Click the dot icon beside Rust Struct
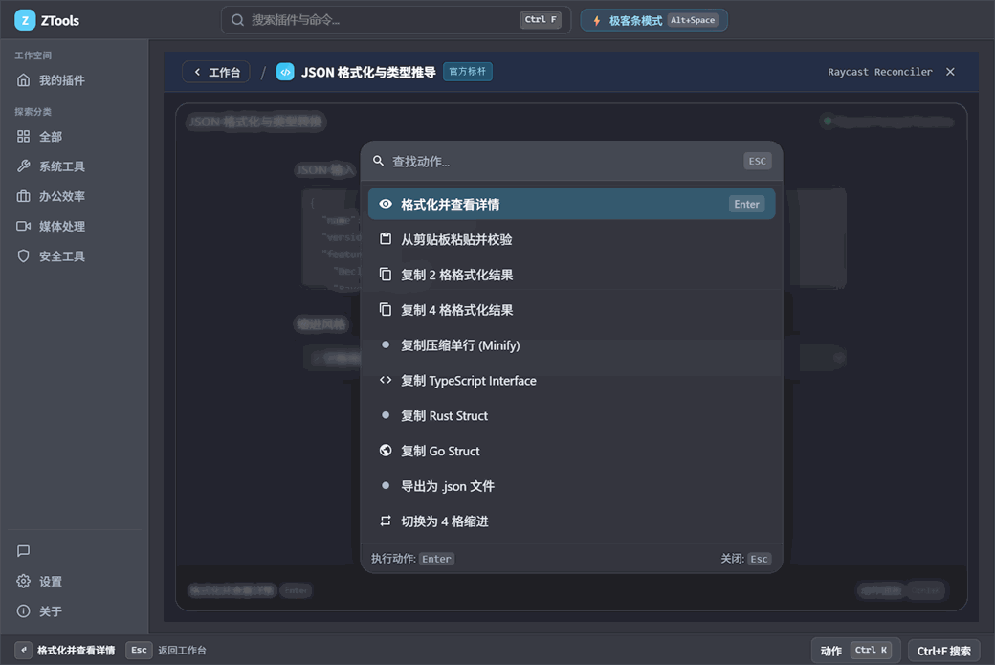Screen dimensions: 995x665 [x=386, y=415]
